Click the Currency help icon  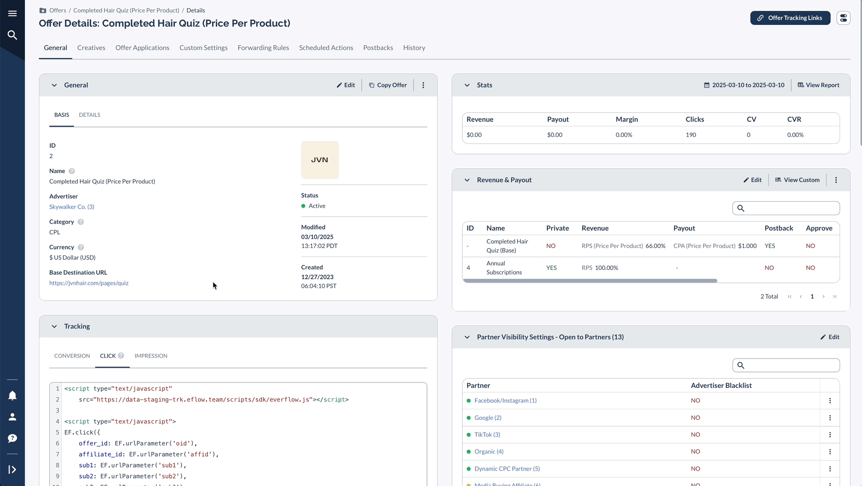81,247
